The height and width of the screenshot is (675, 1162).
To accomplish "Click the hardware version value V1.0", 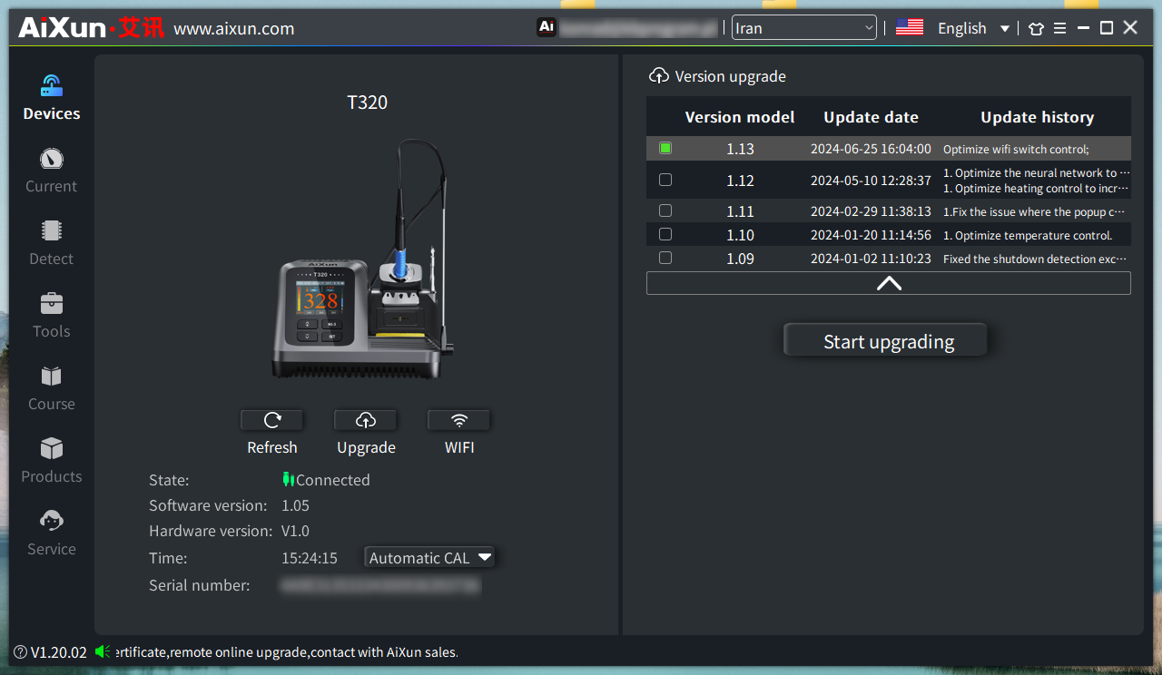I will pyautogui.click(x=295, y=531).
